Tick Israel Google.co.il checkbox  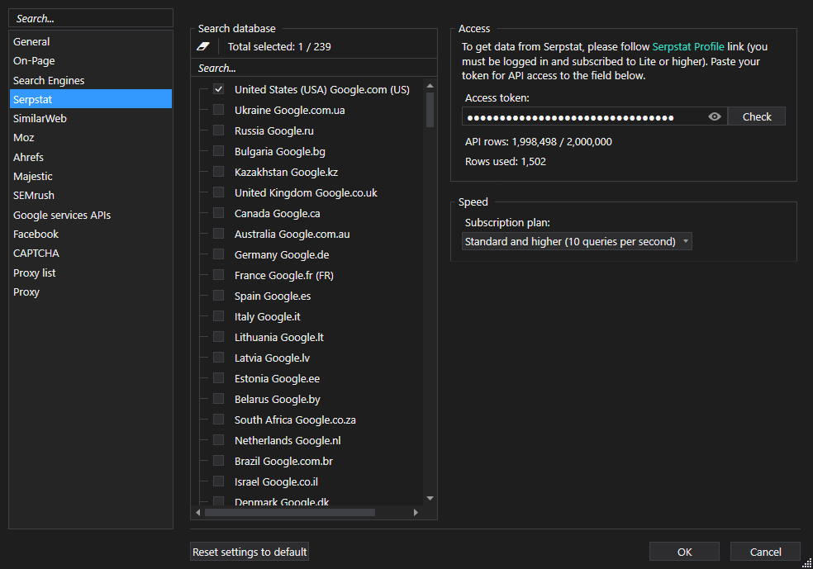pos(219,481)
